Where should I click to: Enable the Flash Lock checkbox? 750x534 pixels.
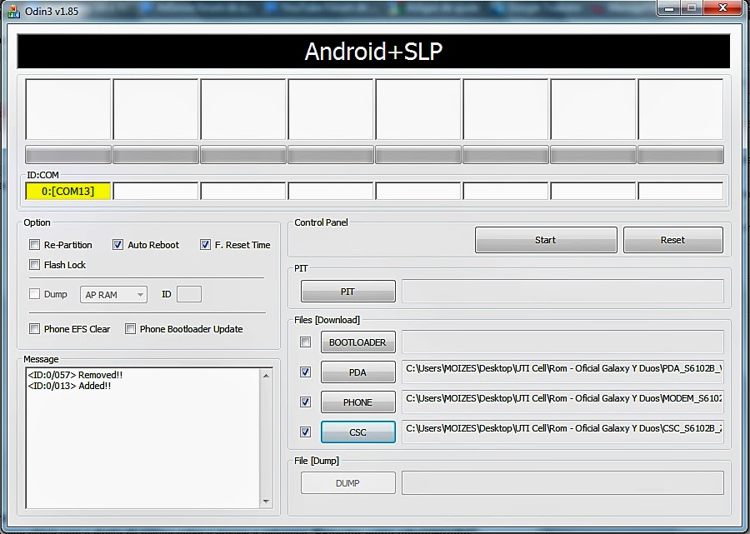[34, 265]
